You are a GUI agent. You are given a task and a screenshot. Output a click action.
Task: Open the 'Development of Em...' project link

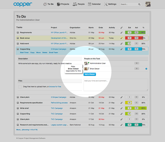pos(59,38)
